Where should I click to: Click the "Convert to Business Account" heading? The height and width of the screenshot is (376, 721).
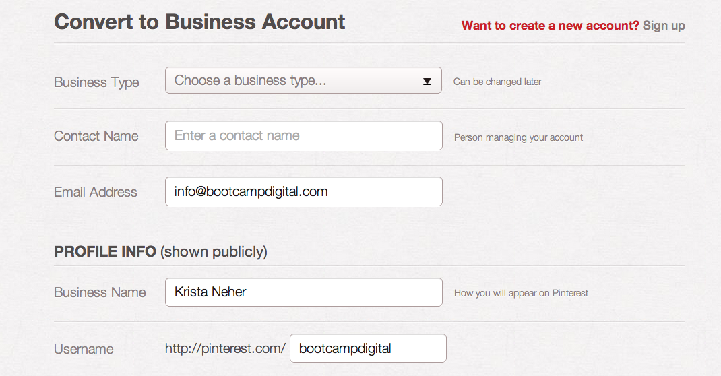pos(199,22)
